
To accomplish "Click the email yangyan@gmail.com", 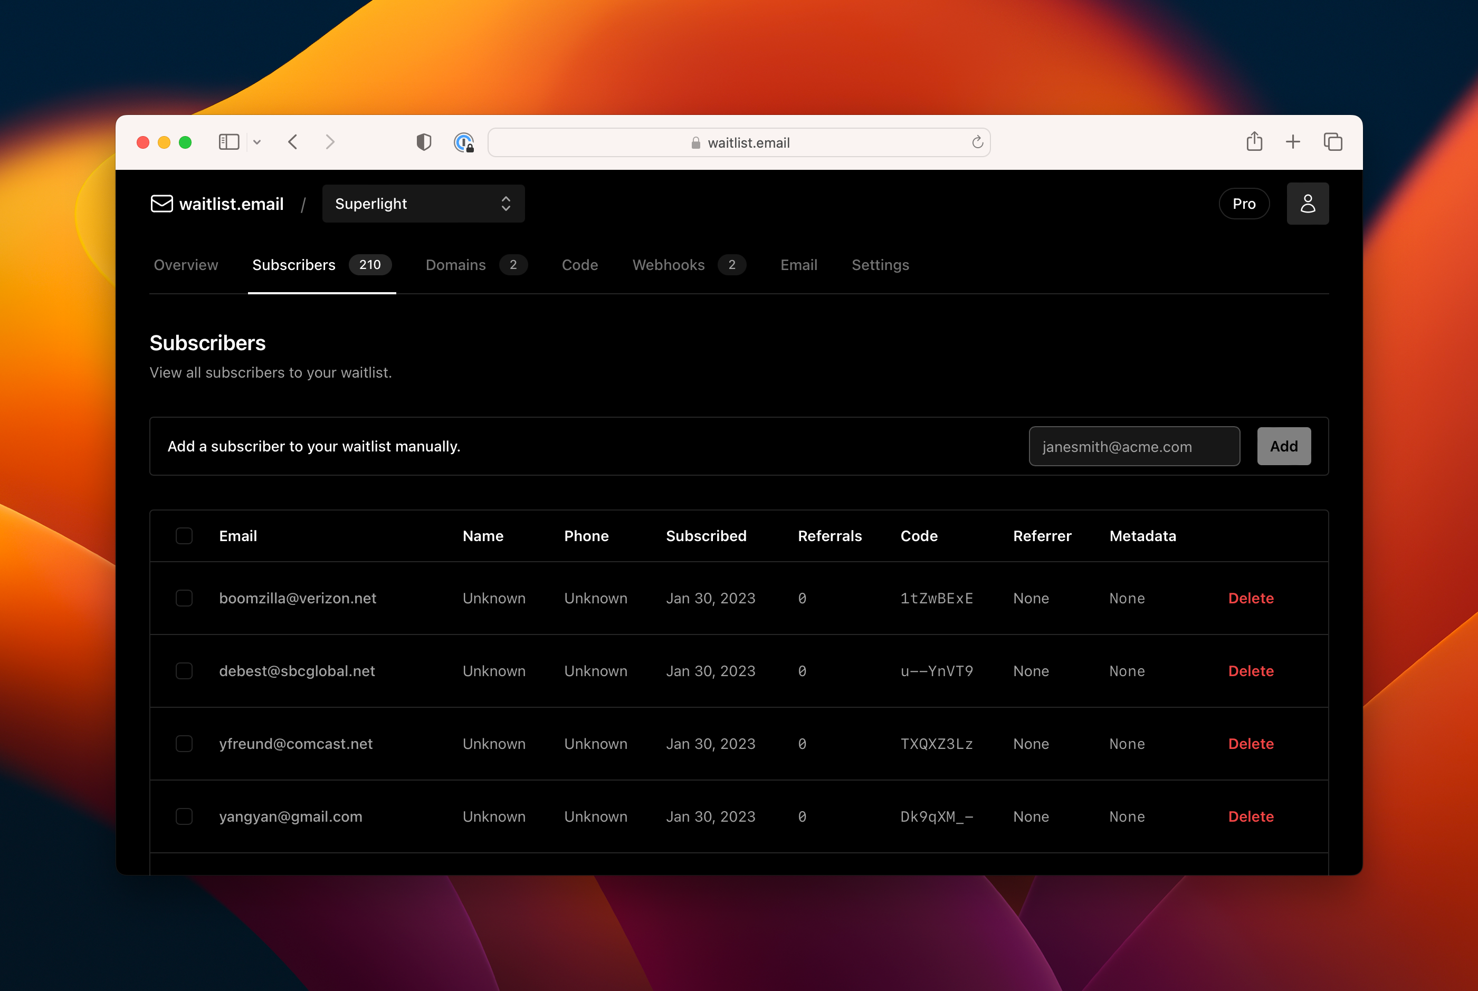I will point(291,816).
